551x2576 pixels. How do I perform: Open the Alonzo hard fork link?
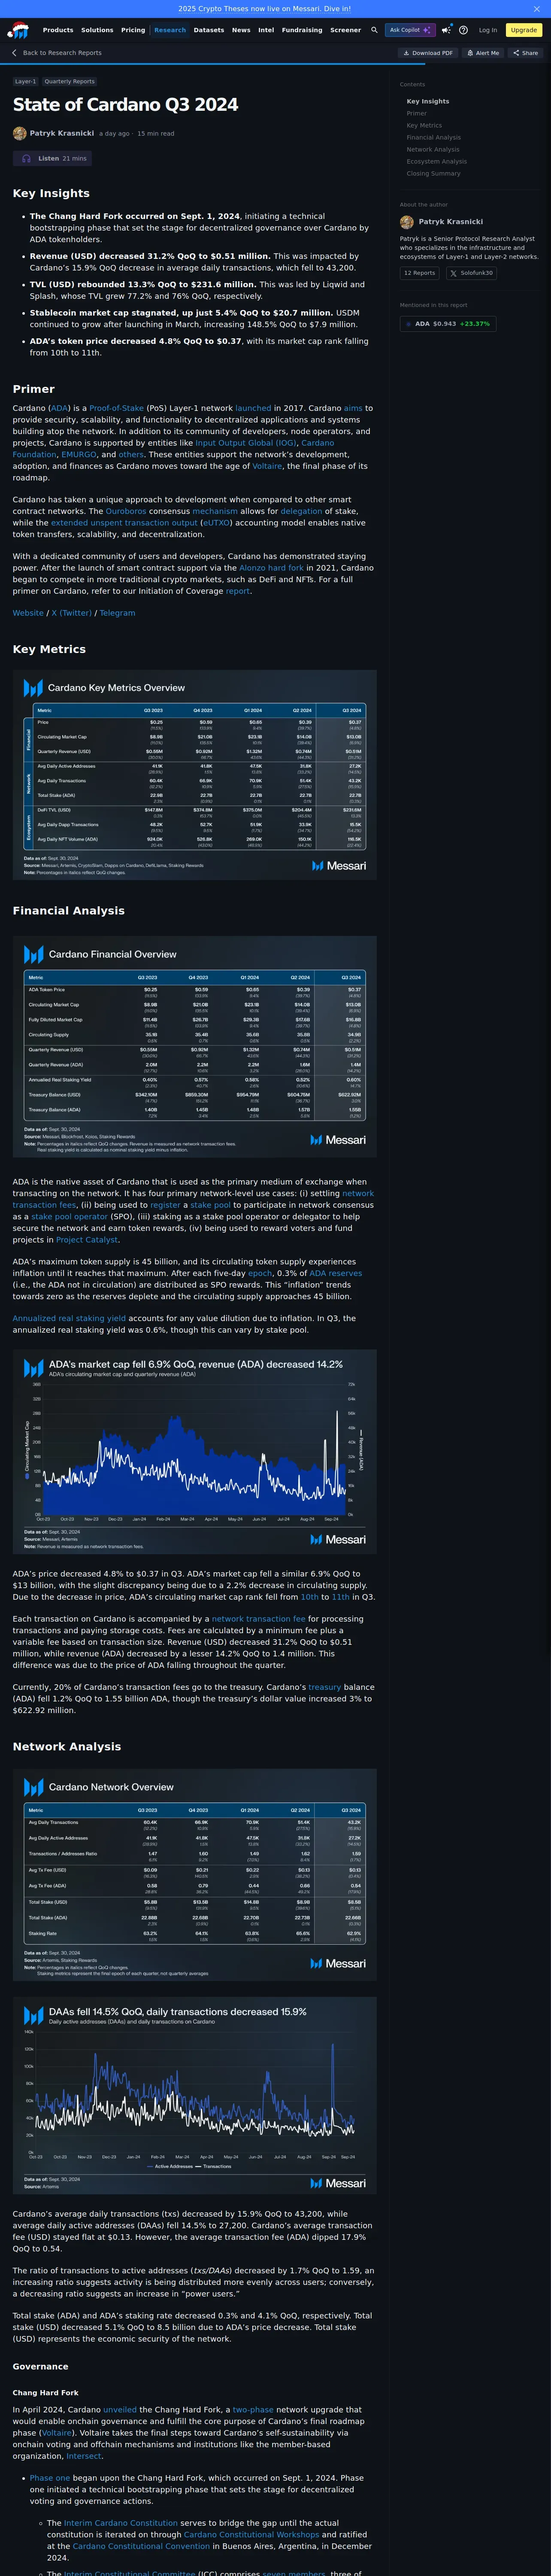pyautogui.click(x=271, y=568)
